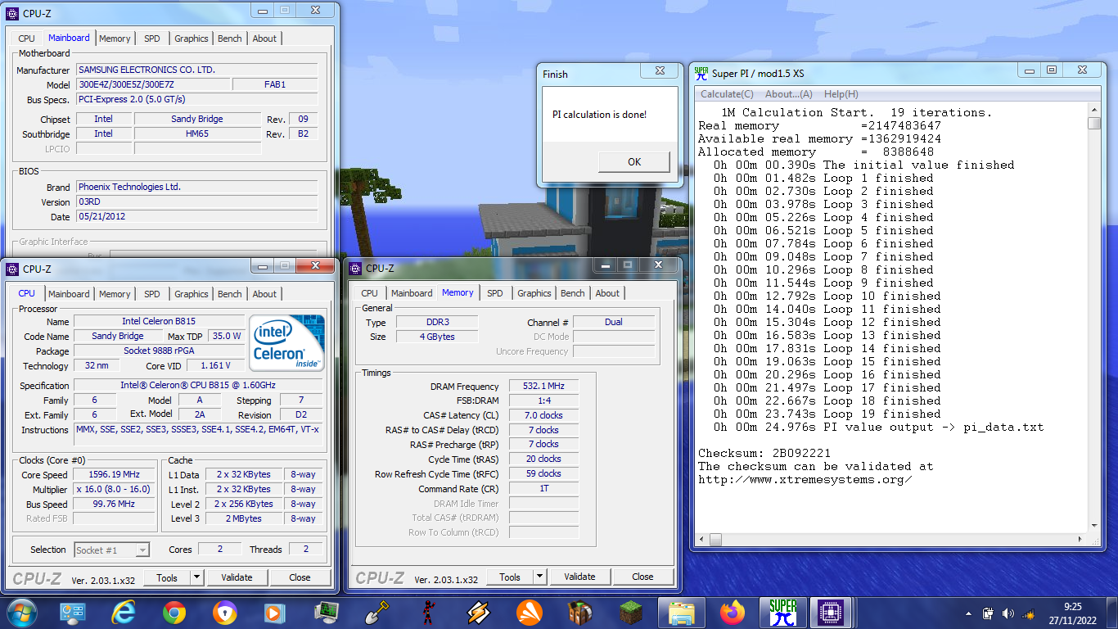Open the Winamp lightning bolt taskbar icon
1118x629 pixels.
[x=479, y=612]
